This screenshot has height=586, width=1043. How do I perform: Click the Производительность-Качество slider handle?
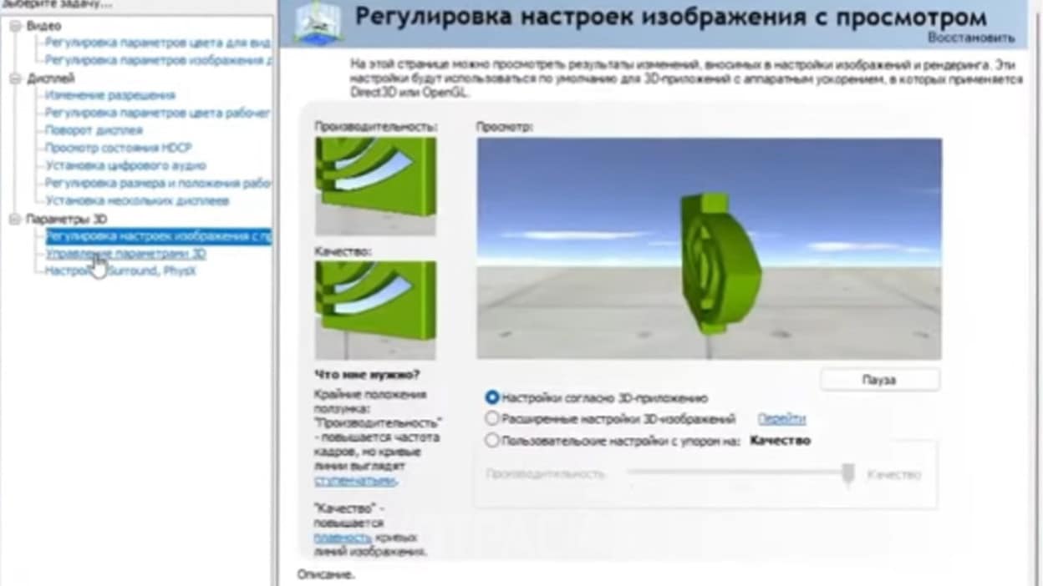coord(847,474)
